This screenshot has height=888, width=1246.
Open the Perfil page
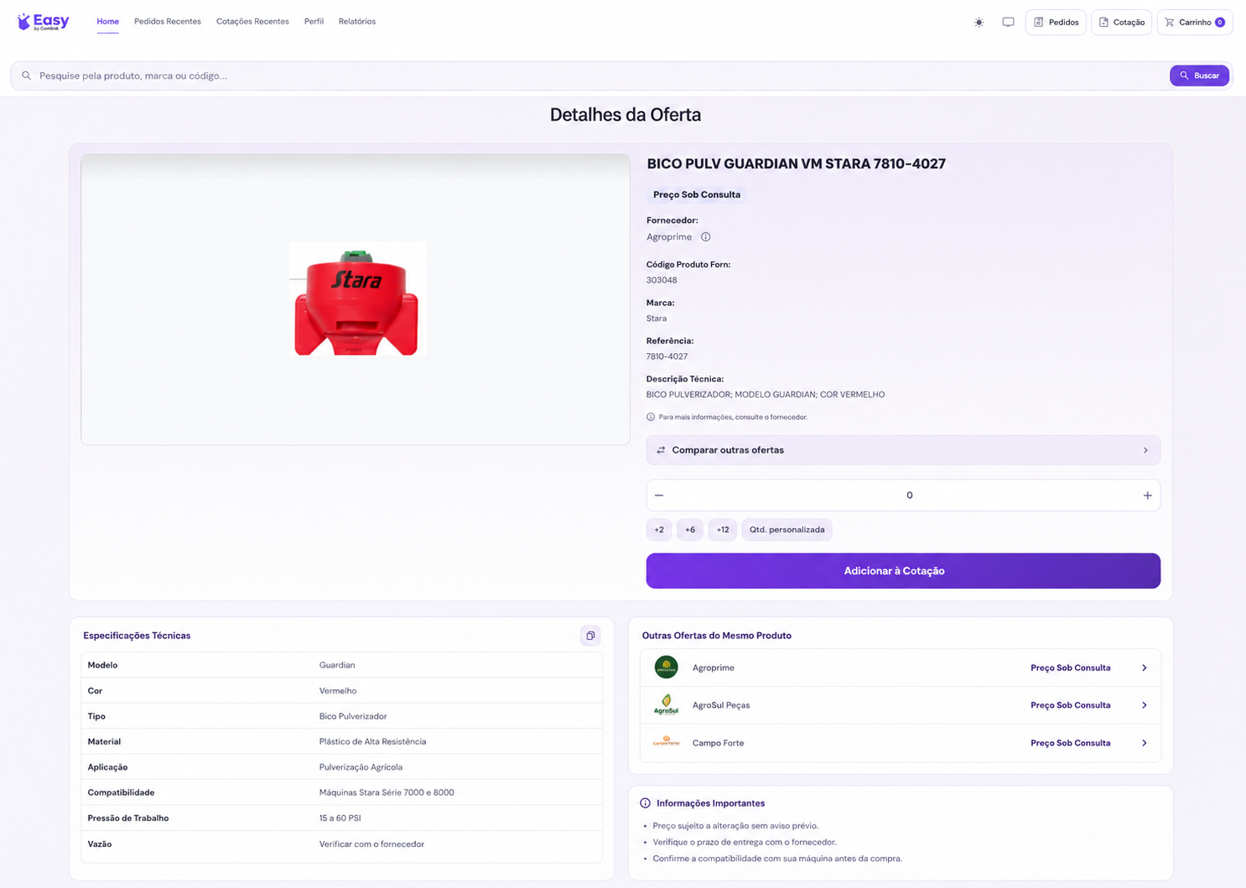[314, 22]
